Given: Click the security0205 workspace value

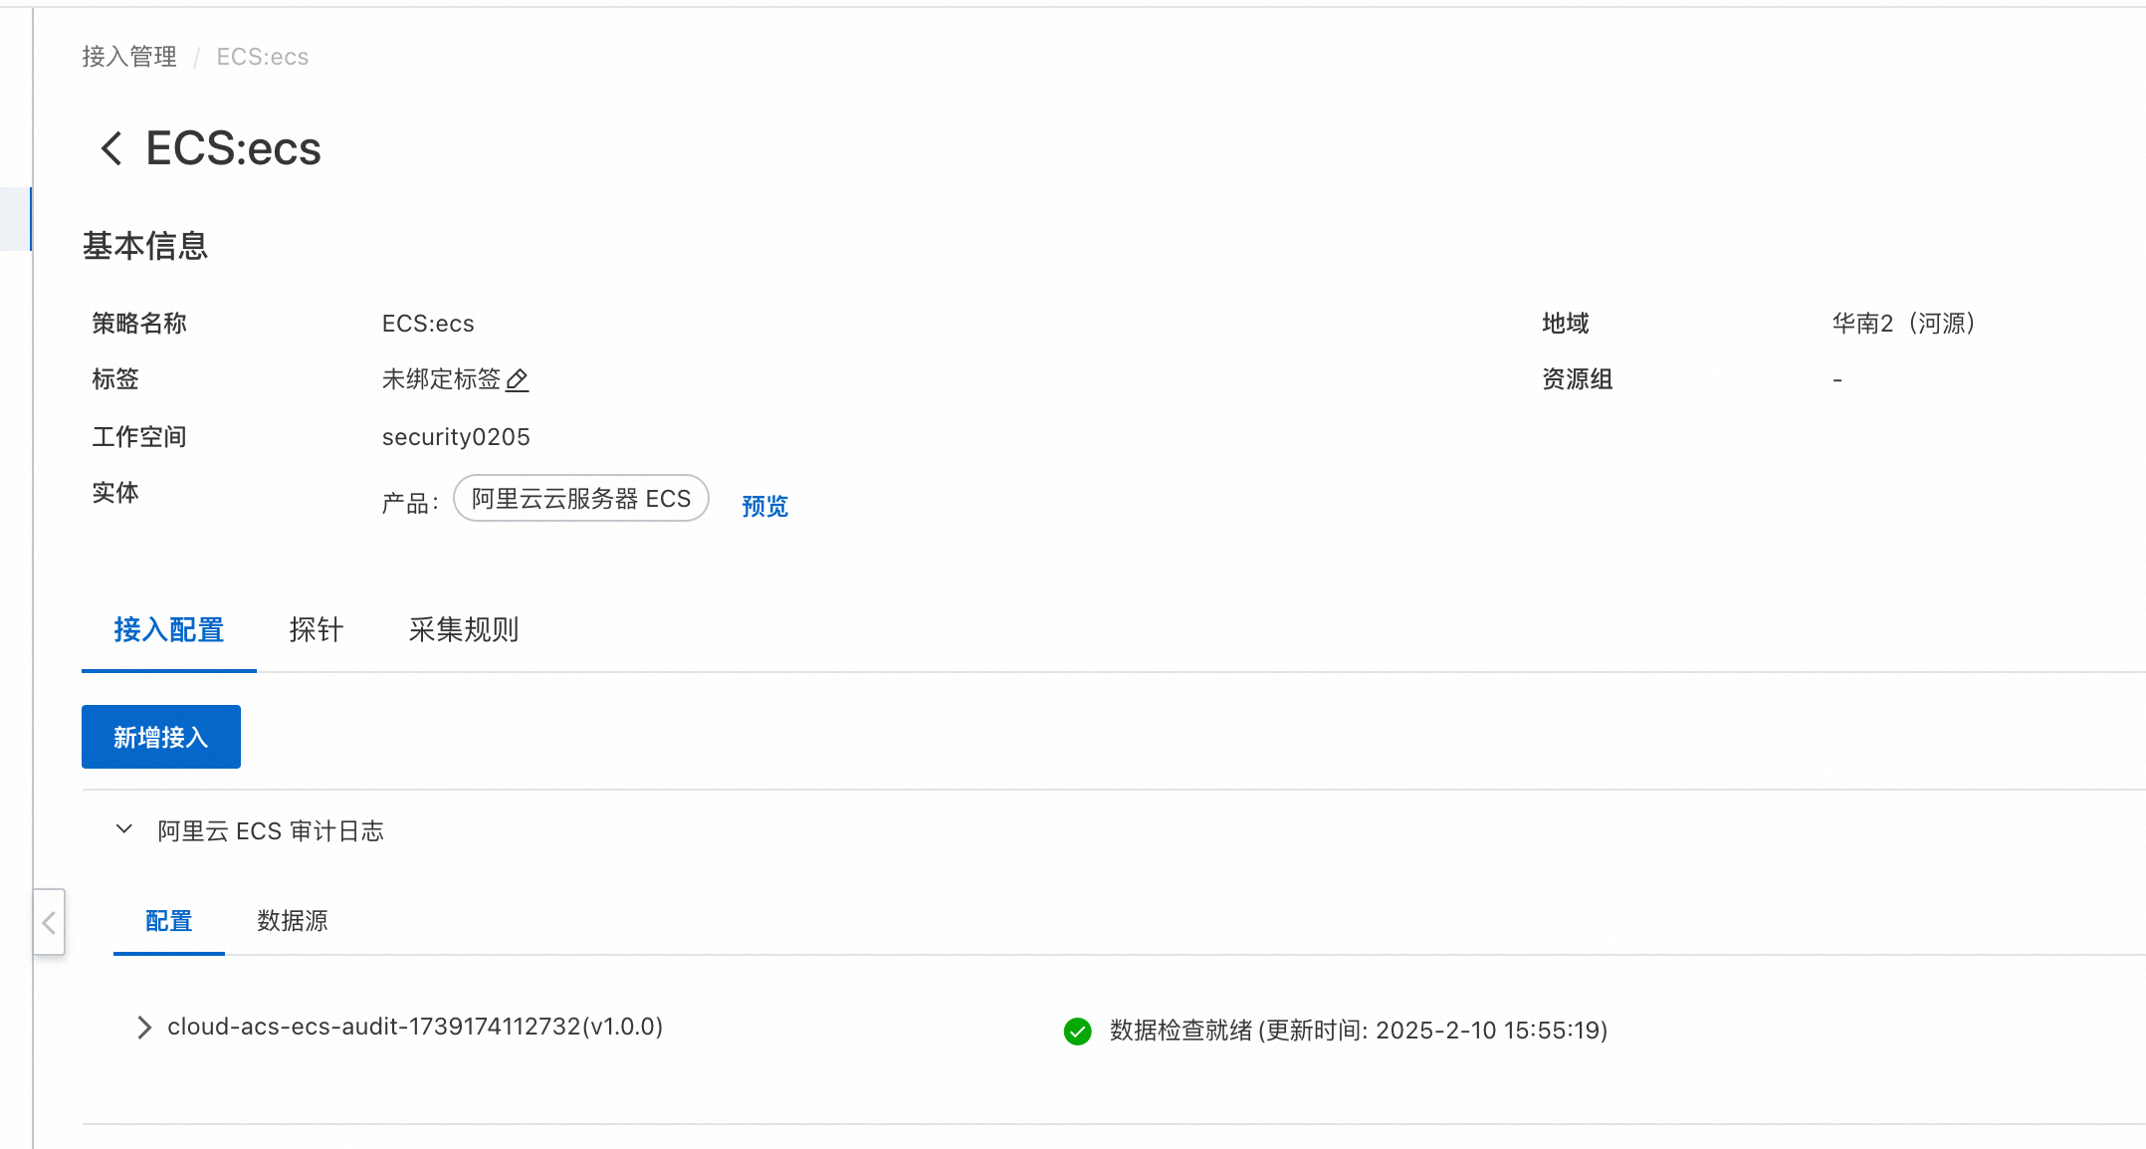Looking at the screenshot, I should click(456, 437).
